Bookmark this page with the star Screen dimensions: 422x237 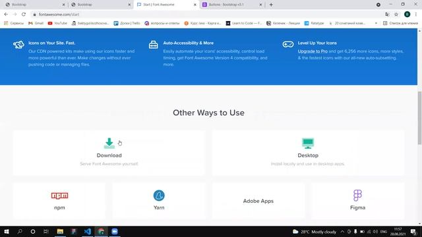point(396,14)
